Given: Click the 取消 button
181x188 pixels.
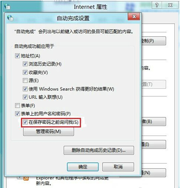Looking at the screenshot, I should coord(118,167).
